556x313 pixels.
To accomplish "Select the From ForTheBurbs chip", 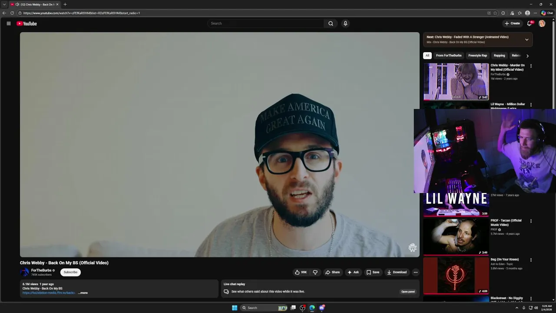I will coord(449,56).
